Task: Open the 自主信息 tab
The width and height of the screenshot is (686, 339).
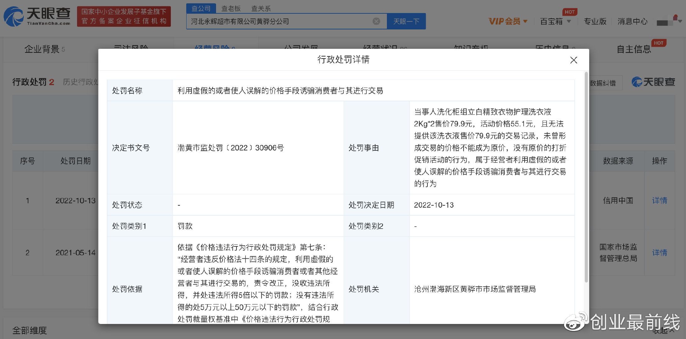Action: pyautogui.click(x=634, y=49)
